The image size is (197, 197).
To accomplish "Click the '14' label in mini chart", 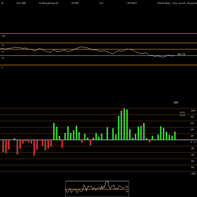I will point(127,191).
